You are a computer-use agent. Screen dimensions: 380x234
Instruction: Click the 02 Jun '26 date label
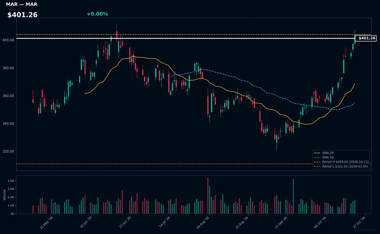85,222
